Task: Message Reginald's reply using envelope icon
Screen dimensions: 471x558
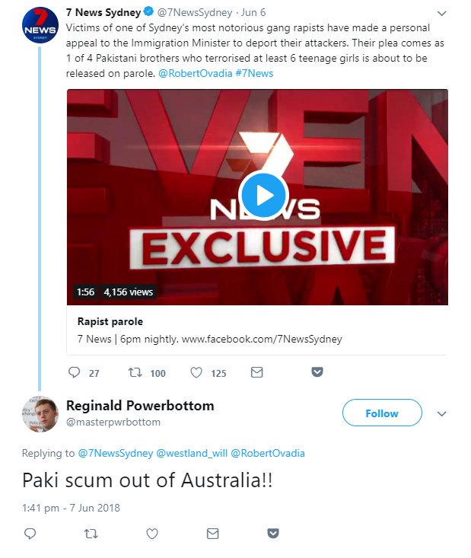Action: (212, 534)
